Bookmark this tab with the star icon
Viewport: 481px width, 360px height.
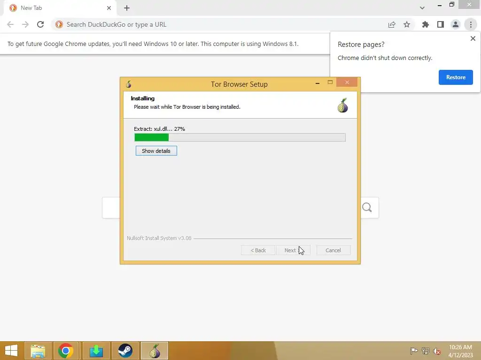(407, 24)
